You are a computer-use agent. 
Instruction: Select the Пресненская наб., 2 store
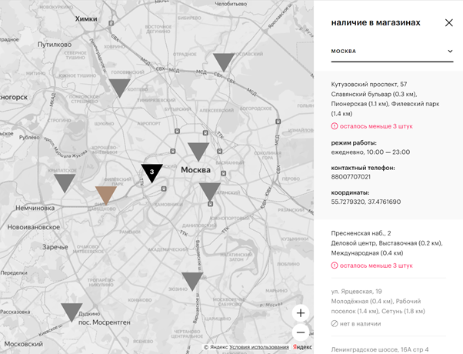361,232
